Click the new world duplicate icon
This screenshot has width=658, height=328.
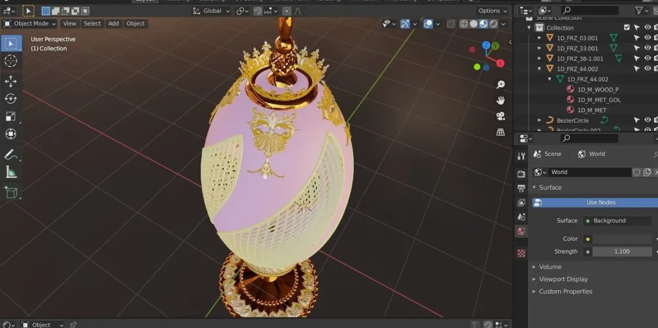[647, 172]
